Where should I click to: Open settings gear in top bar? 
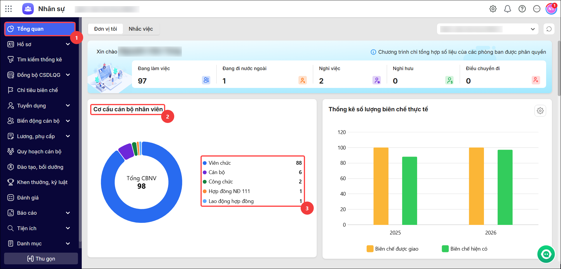(493, 9)
